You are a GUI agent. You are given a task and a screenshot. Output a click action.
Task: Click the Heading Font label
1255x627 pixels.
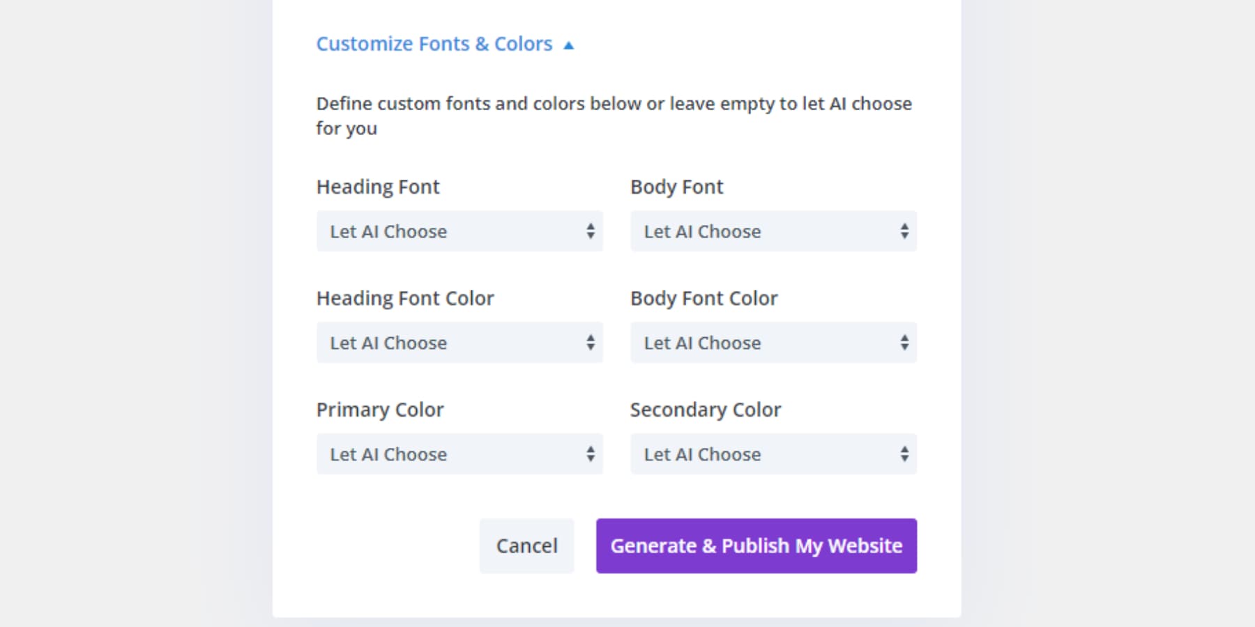(378, 187)
